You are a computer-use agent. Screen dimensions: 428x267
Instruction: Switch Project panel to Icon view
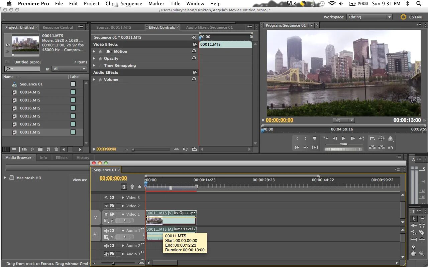[14, 149]
